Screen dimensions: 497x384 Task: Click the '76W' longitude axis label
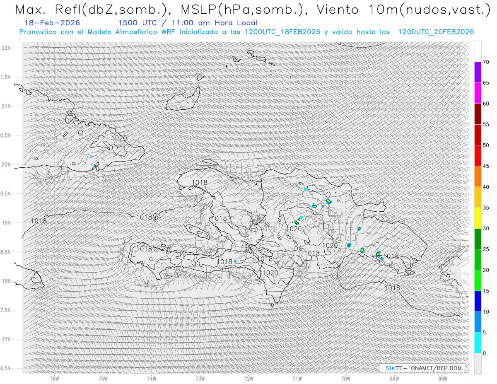[54, 378]
